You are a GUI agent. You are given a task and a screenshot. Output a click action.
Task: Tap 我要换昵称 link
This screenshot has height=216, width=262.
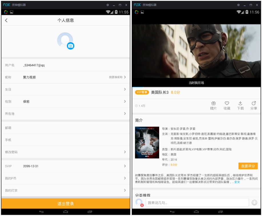point(116,77)
